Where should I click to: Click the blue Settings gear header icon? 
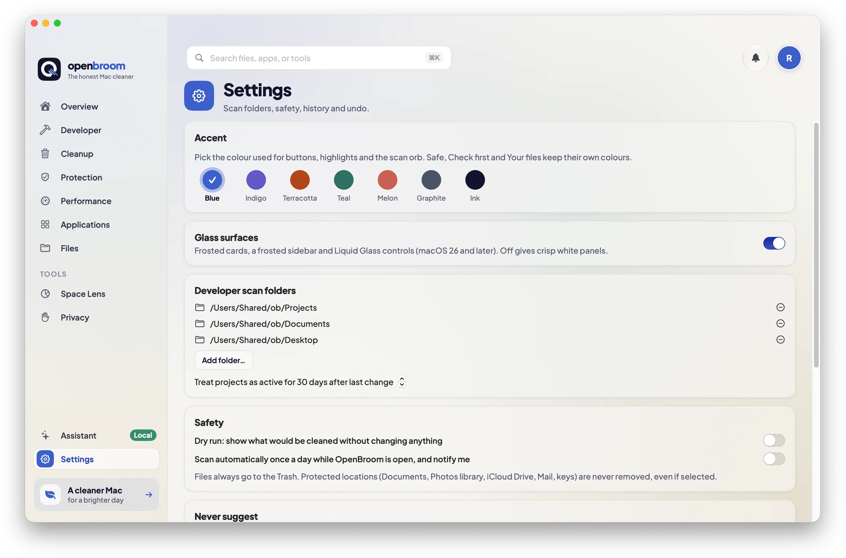(198, 96)
